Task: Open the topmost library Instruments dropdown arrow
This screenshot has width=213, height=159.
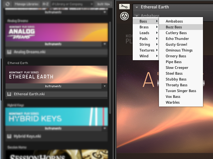Action: pyautogui.click(x=105, y=12)
